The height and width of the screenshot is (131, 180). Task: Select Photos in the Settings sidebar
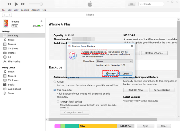click(12, 53)
